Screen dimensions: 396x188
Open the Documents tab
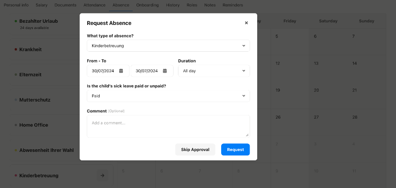[x=65, y=5]
